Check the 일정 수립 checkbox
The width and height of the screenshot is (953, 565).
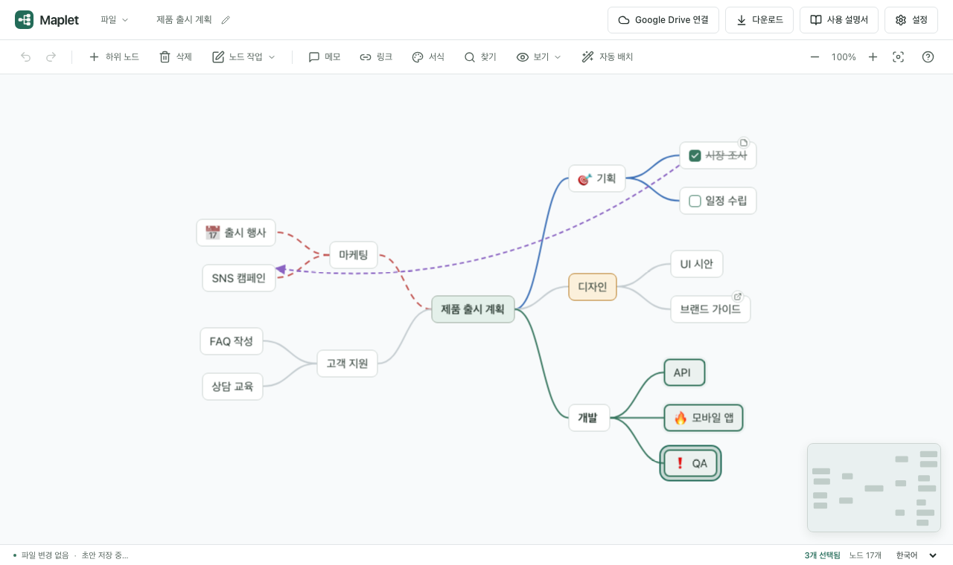coord(695,201)
